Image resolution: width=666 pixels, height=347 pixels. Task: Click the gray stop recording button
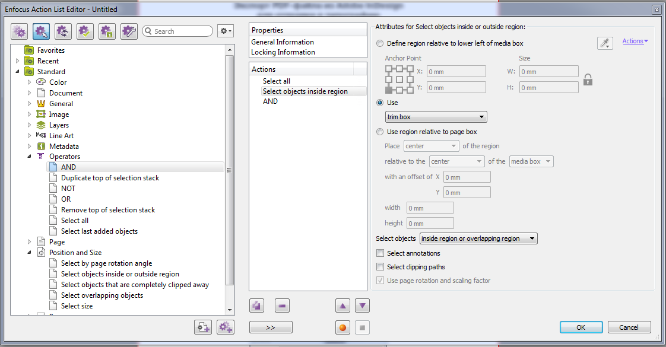tap(362, 327)
